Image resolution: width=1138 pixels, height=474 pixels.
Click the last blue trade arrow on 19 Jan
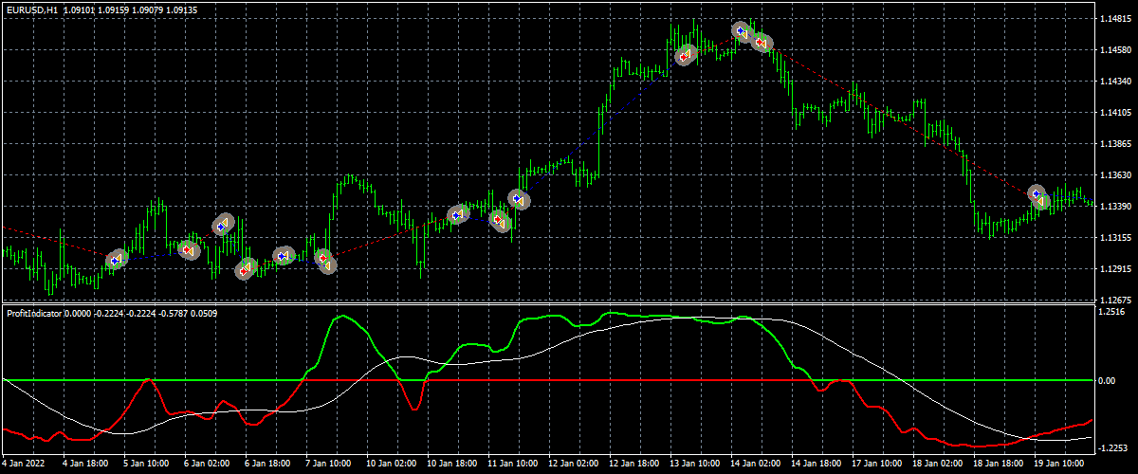(1037, 193)
